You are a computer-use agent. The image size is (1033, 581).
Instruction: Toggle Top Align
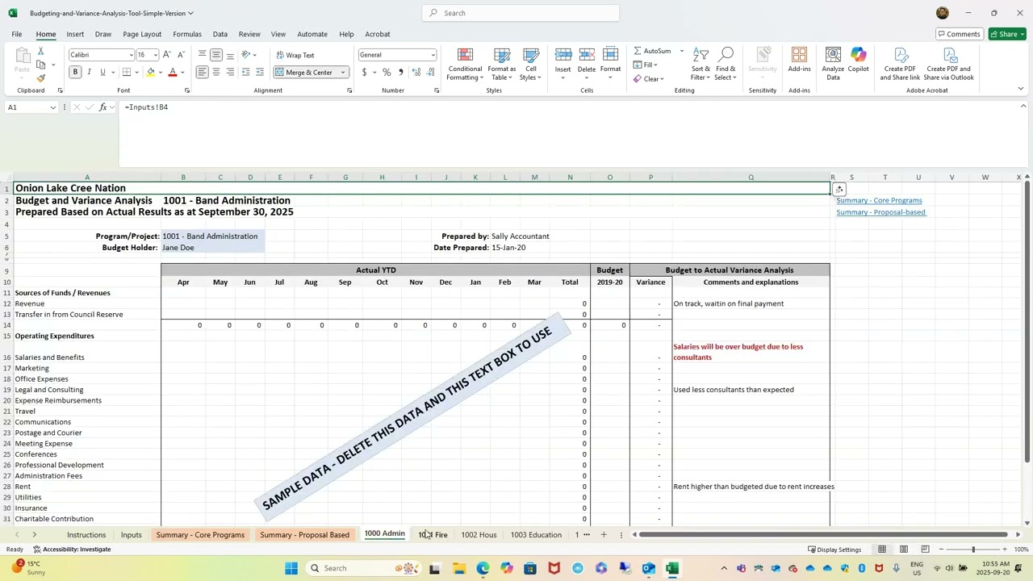pos(202,55)
